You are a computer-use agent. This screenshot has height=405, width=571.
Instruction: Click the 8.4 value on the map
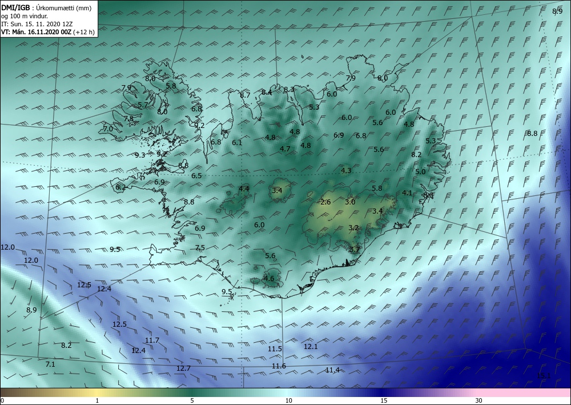click(267, 93)
